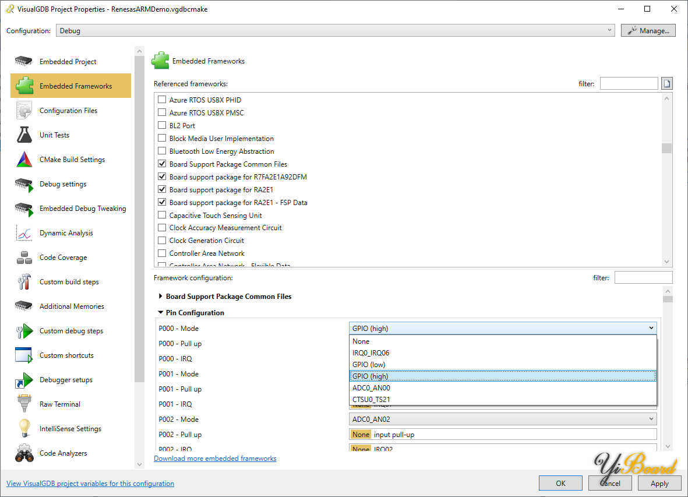Uncheck Board Support Package Common Files

(x=162, y=164)
